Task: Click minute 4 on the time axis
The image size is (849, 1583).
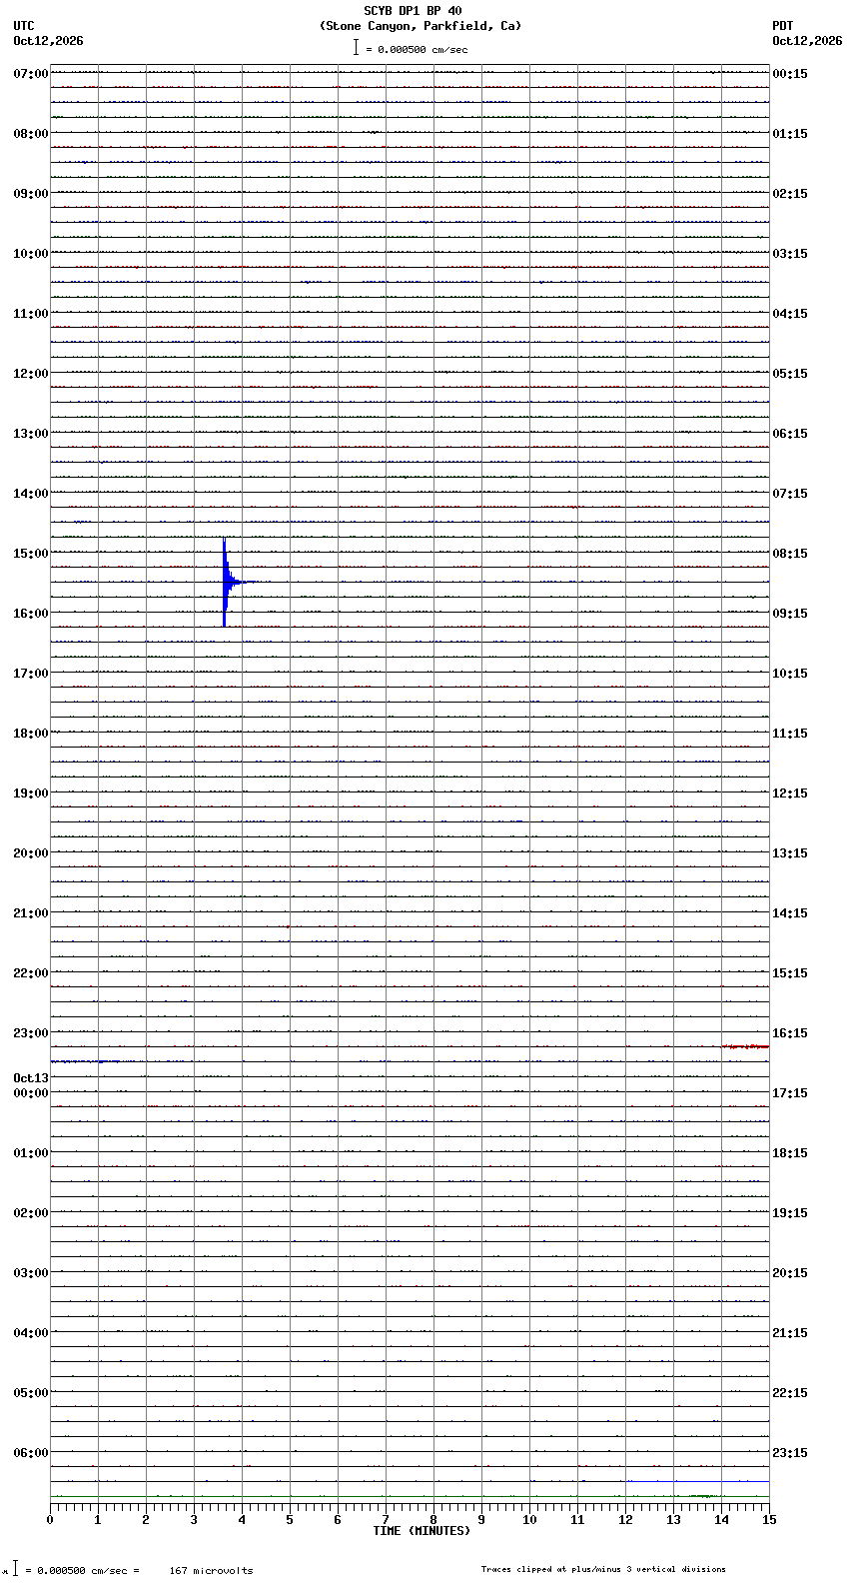Action: coord(242,1520)
